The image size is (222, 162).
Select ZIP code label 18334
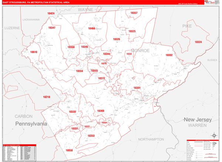80,71
